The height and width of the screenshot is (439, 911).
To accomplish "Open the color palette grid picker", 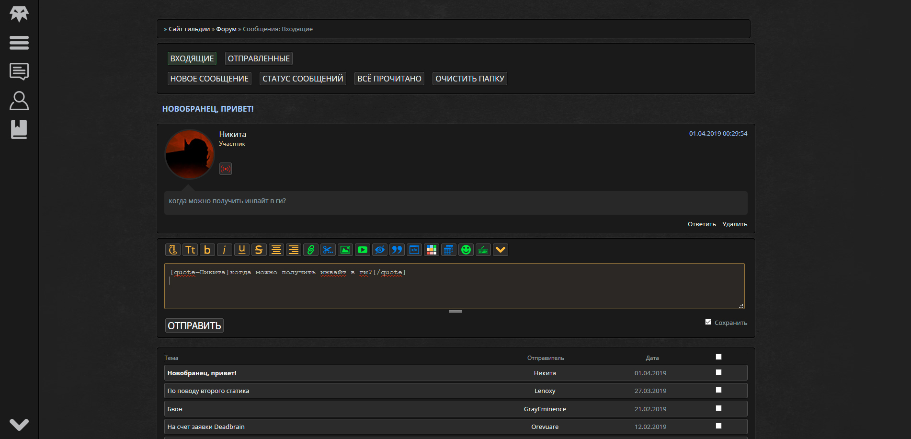I will tap(432, 250).
